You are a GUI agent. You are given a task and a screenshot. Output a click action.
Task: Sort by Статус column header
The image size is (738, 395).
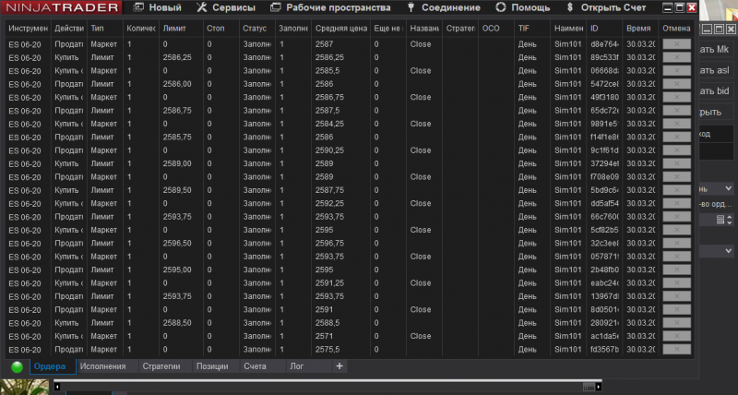(257, 29)
